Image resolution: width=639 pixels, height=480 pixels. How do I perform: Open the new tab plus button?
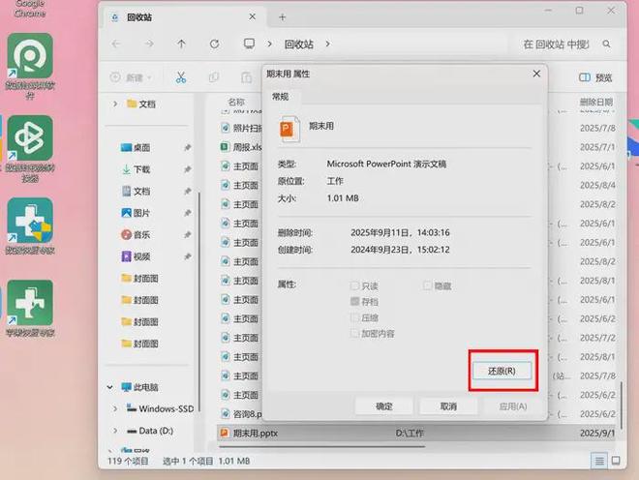(282, 17)
